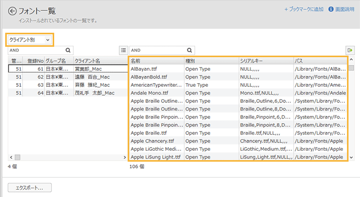Sort by クライアント名 column header
The width and height of the screenshot is (360, 197).
click(101, 61)
